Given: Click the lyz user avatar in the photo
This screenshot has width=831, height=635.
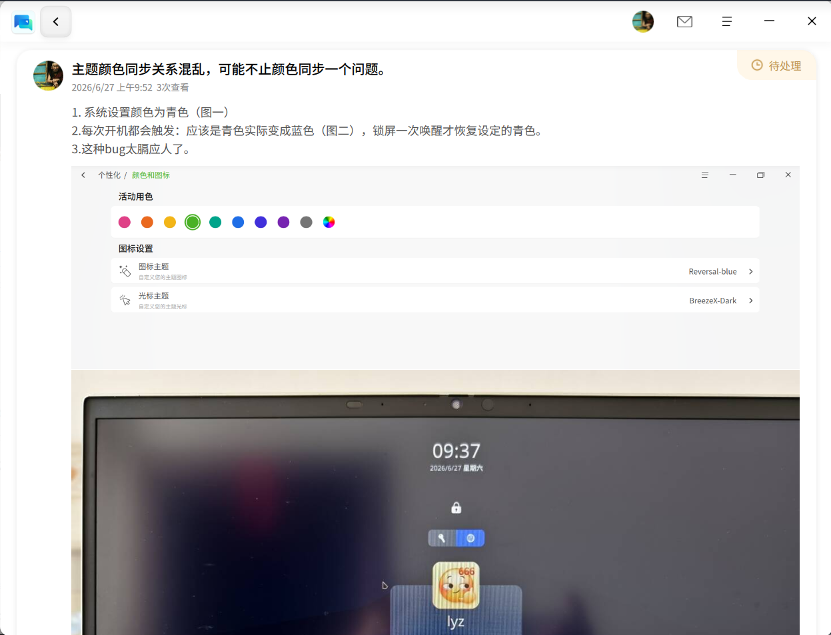Looking at the screenshot, I should 456,585.
